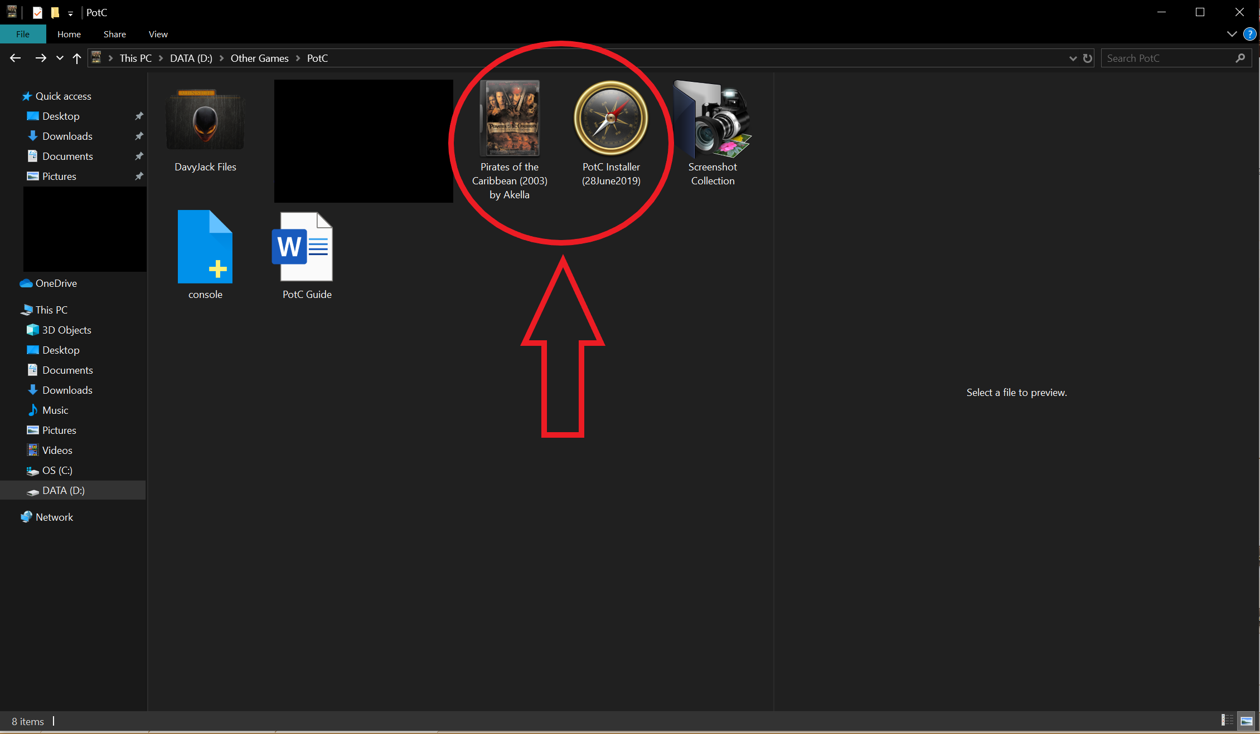Select DATA (D:) drive in sidebar
The width and height of the screenshot is (1260, 734).
[63, 490]
